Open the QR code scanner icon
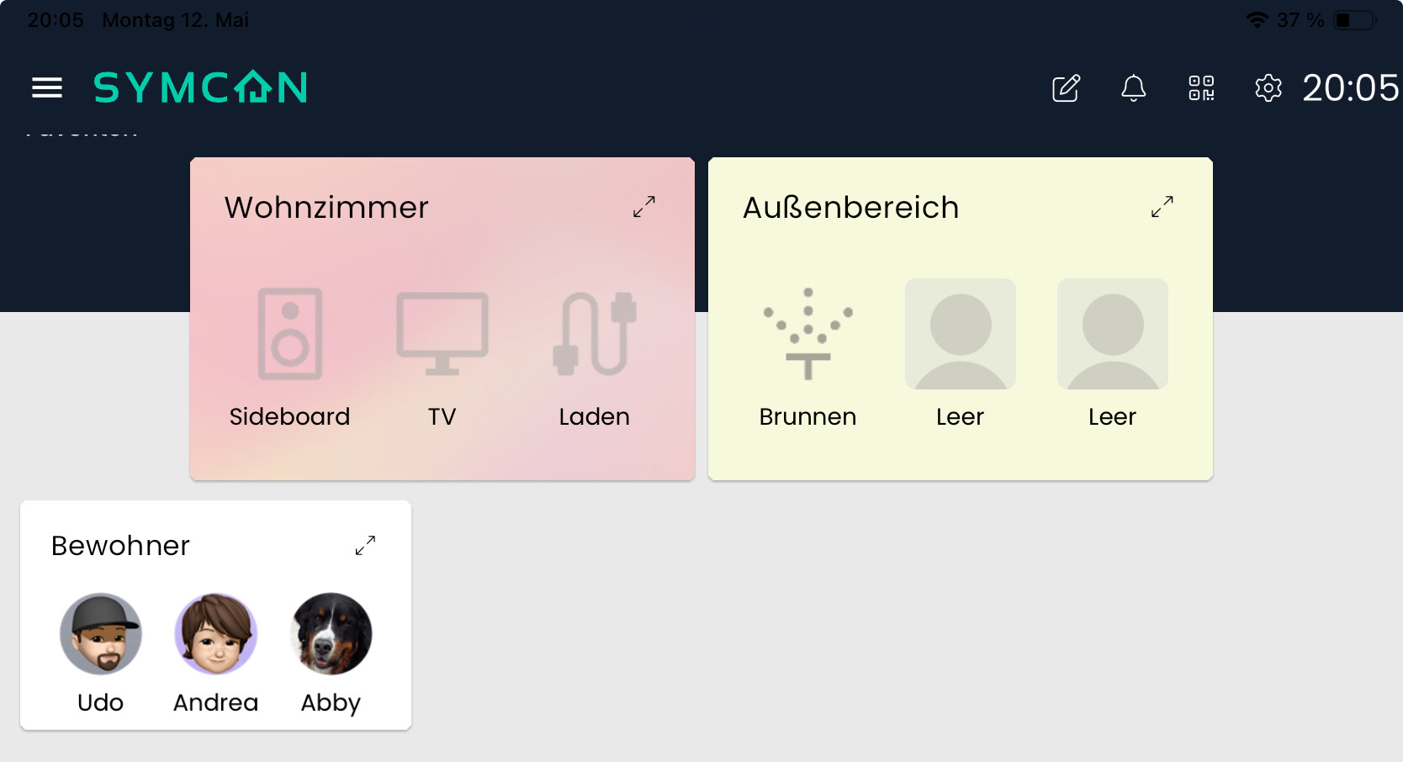Viewport: 1403px width, 762px height. tap(1201, 87)
